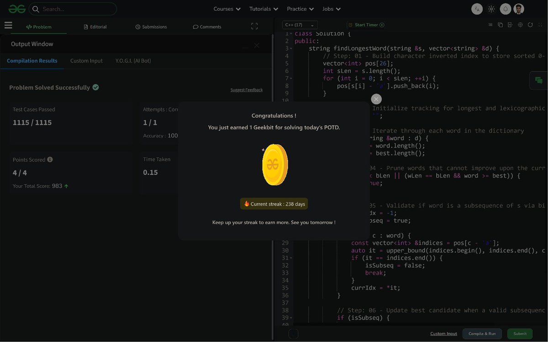Open the hamburger sidebar menu

point(8,26)
